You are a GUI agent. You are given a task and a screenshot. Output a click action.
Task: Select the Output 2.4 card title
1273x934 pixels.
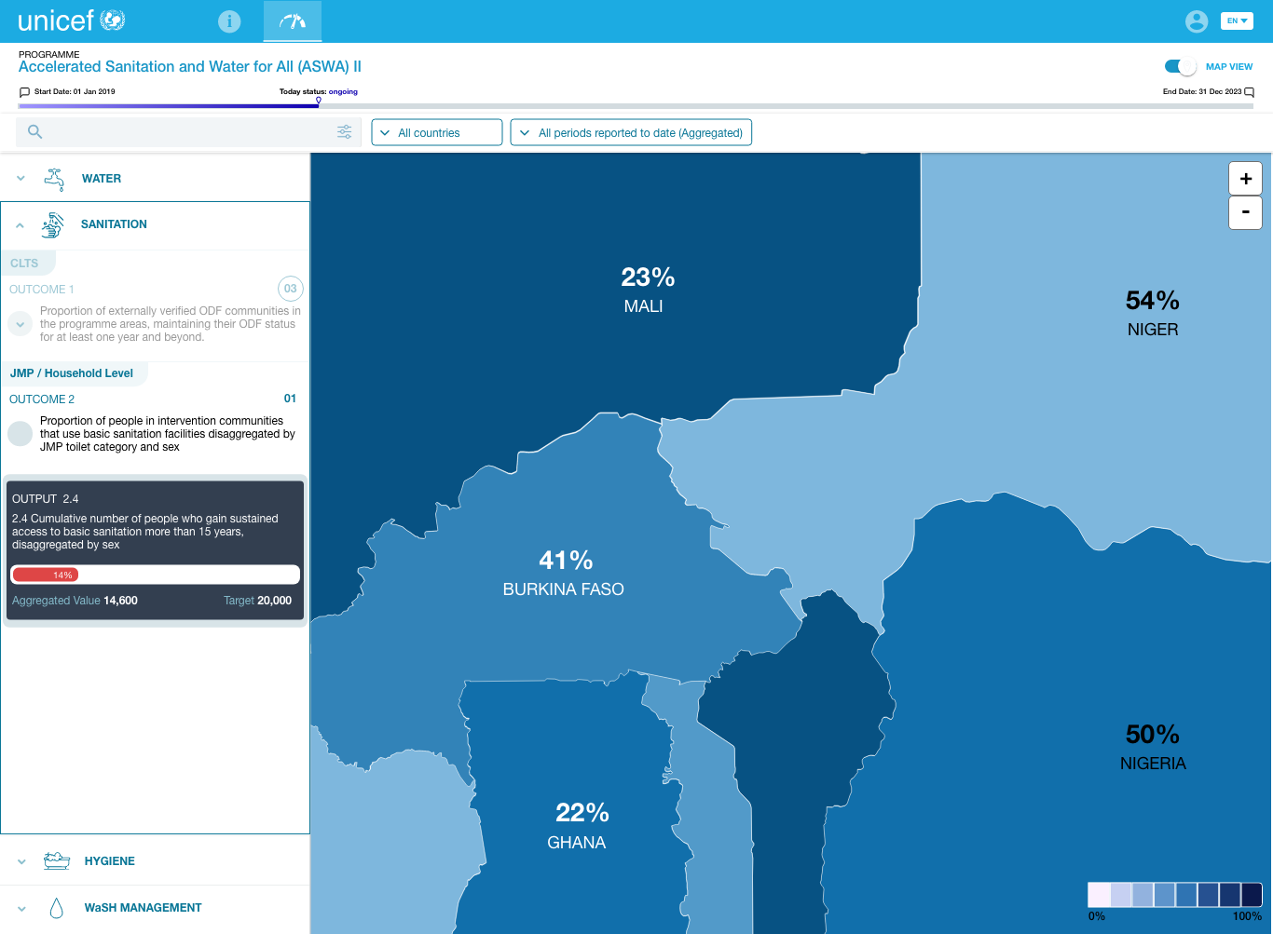click(46, 499)
